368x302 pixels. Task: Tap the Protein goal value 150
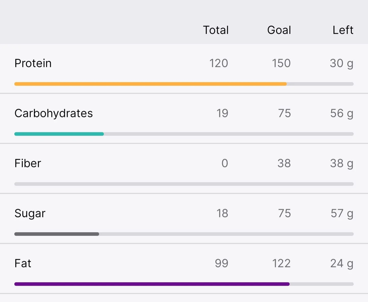(x=281, y=63)
